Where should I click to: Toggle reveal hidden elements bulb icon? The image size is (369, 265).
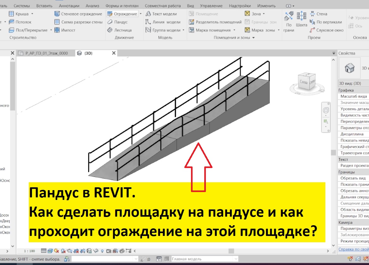102,251
